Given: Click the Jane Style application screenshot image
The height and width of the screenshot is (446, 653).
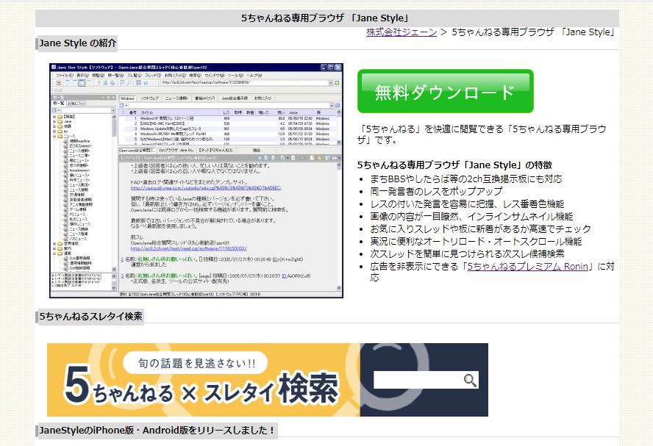Looking at the screenshot, I should pyautogui.click(x=196, y=181).
